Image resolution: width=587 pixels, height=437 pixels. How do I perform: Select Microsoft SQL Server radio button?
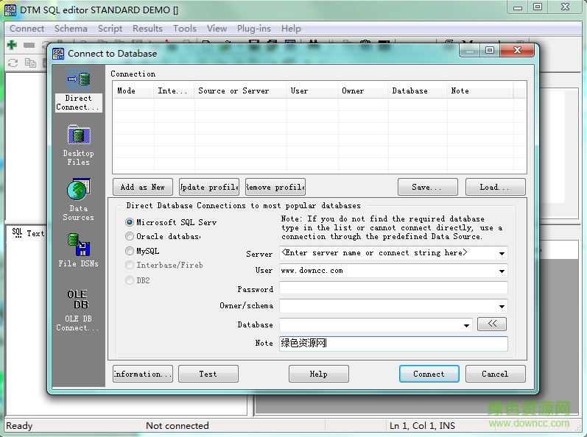click(130, 222)
